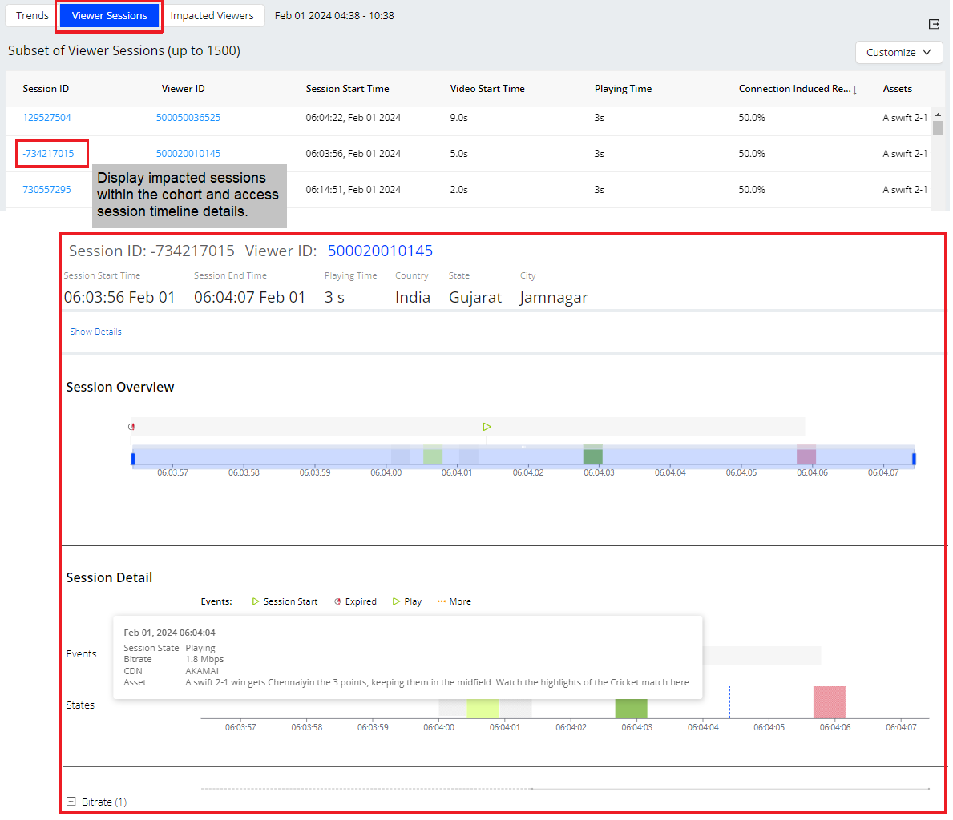Screen dimensions: 953x820
Task: Expand session info with Show Details
Action: pos(95,332)
